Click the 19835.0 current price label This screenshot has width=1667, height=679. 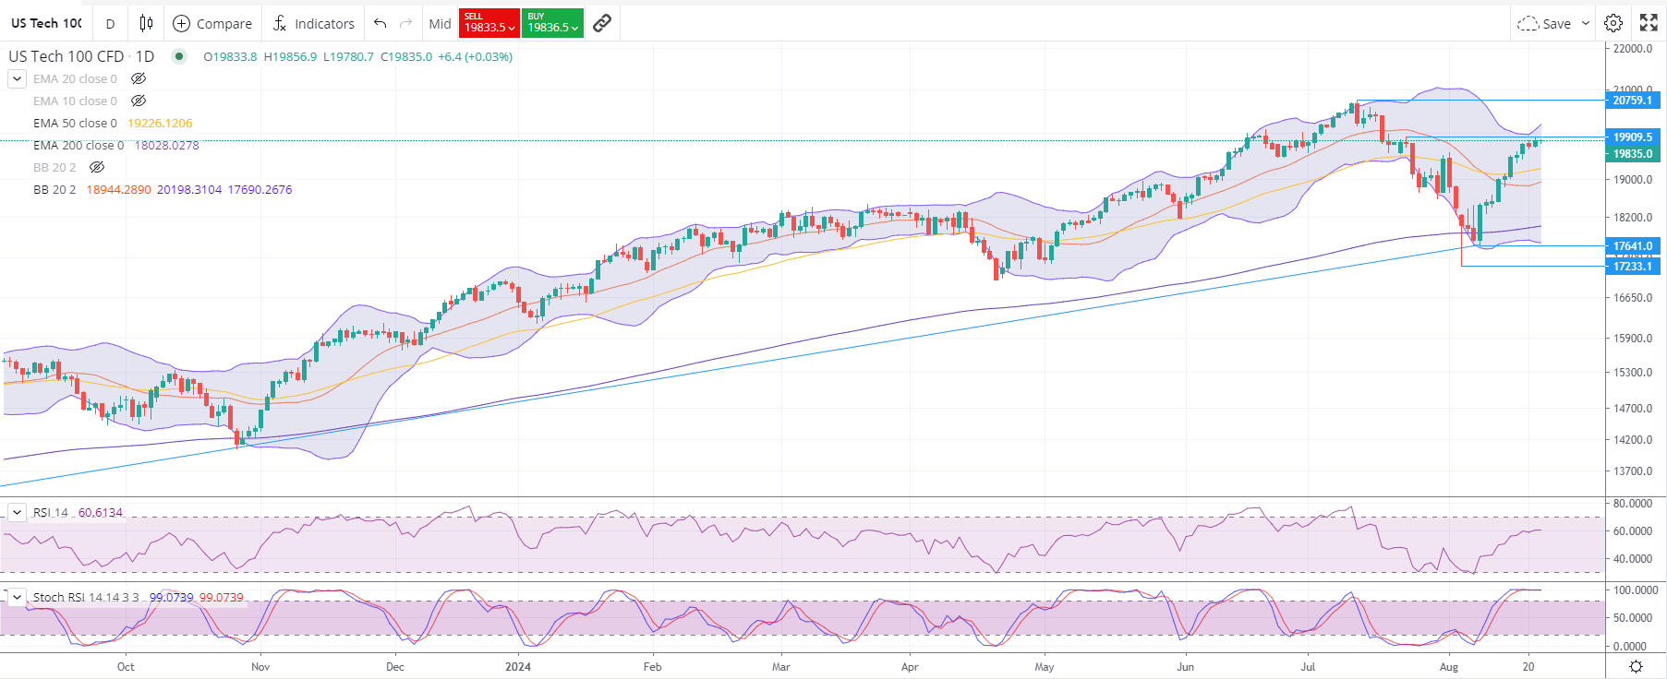pyautogui.click(x=1633, y=154)
